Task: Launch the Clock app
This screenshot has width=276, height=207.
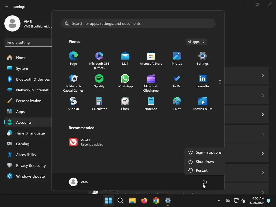Action: pyautogui.click(x=125, y=104)
